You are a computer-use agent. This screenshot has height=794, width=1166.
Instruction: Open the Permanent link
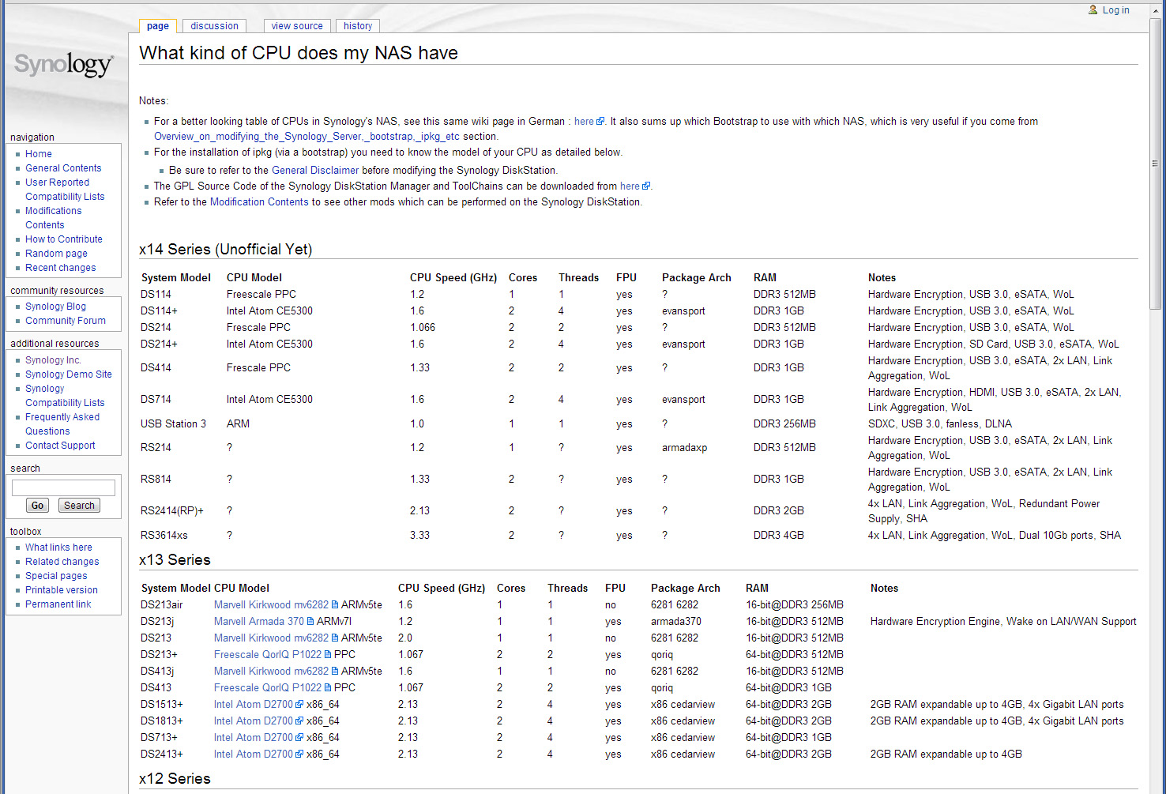pos(58,604)
